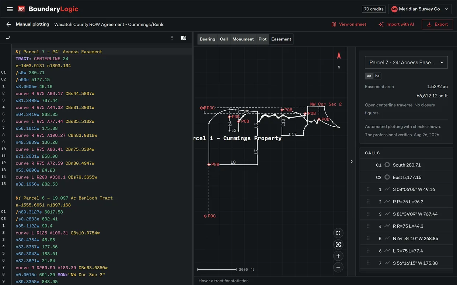Viewport: 457px width, 285px height.
Task: Click the MS account avatar
Action: (394, 9)
